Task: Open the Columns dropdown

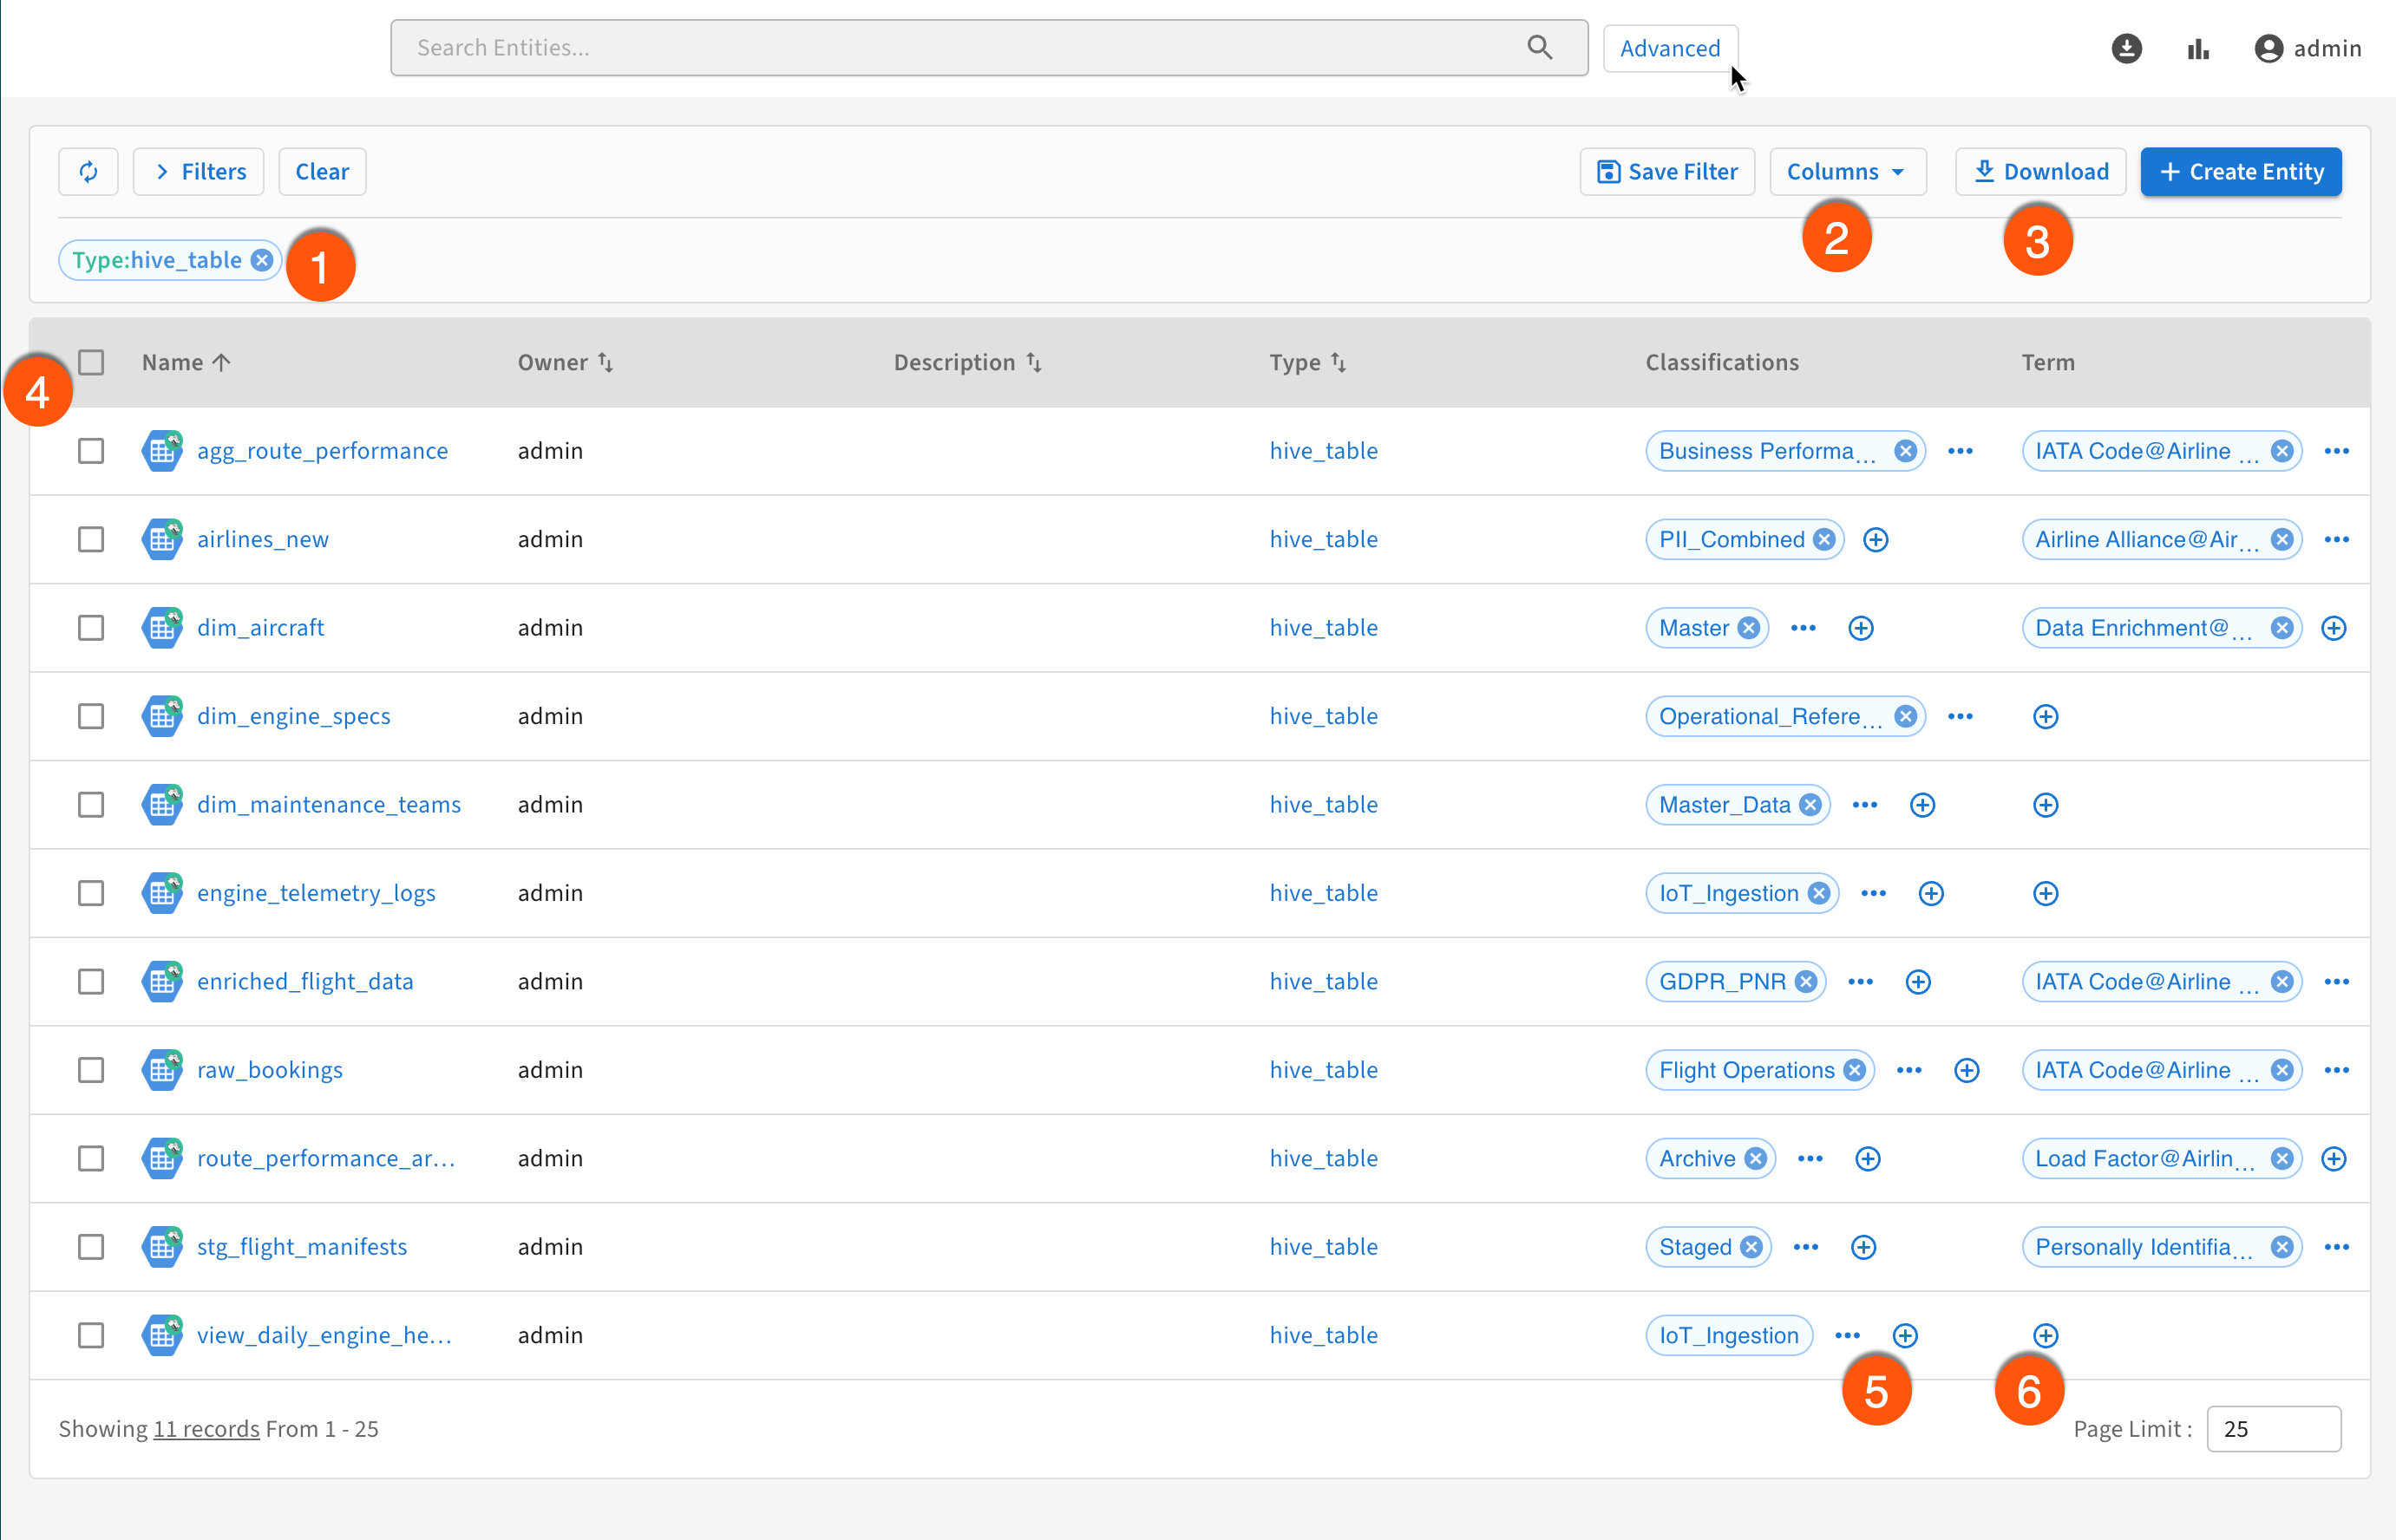Action: (x=1847, y=171)
